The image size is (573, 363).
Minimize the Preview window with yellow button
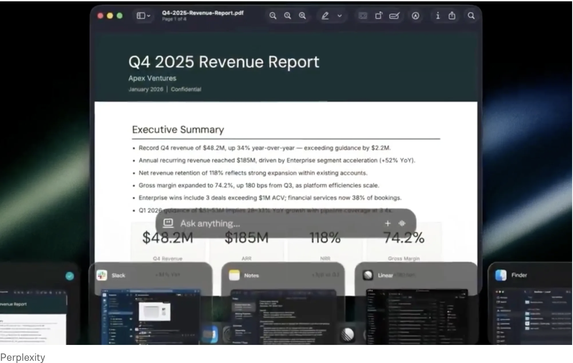pos(110,16)
